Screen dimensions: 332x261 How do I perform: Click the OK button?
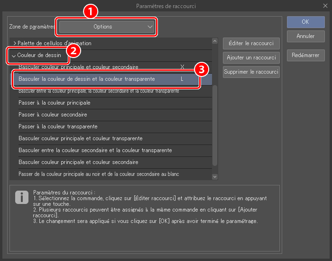coord(305,22)
